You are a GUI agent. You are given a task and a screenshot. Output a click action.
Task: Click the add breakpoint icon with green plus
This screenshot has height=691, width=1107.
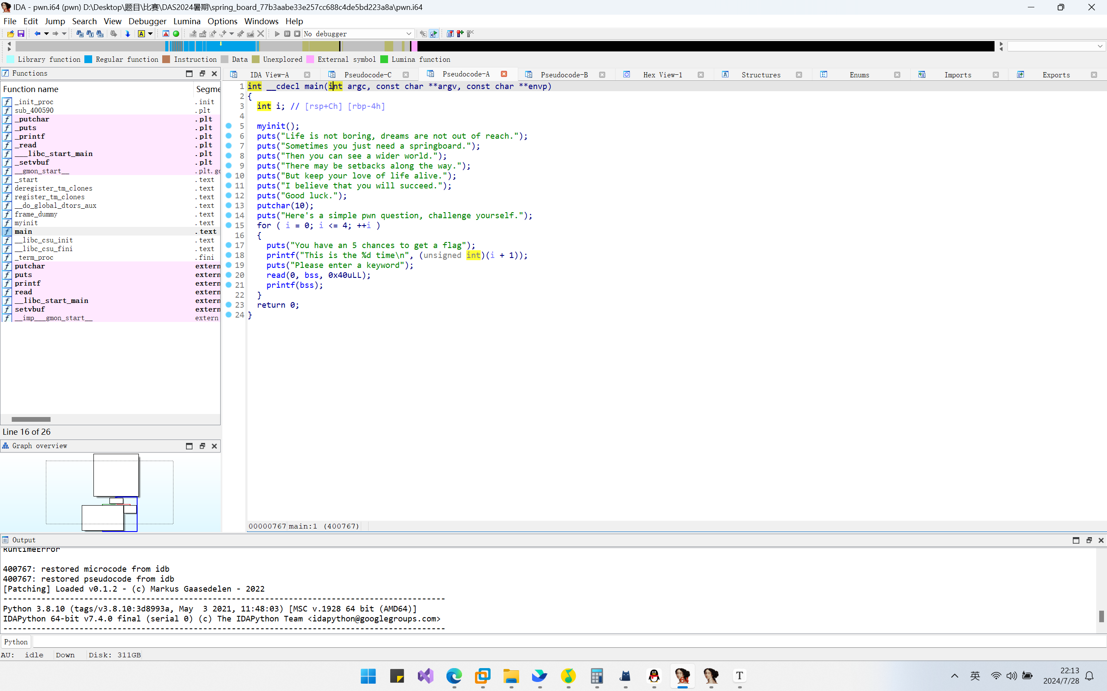(460, 34)
